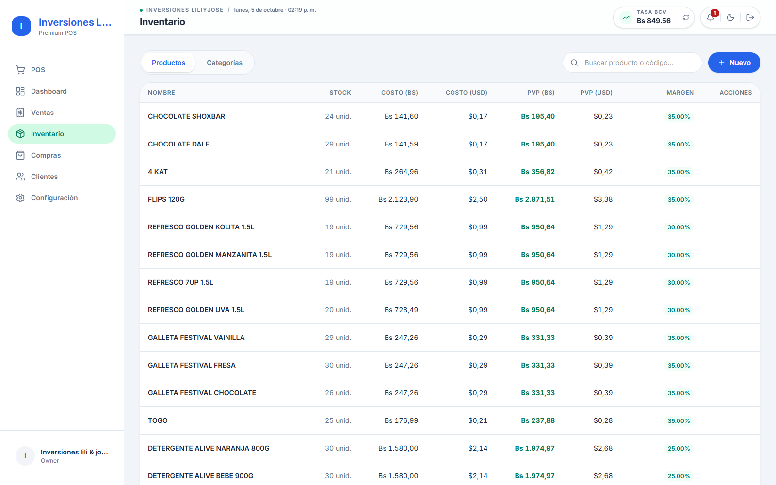Click the Inventario box icon
Viewport: 776px width, 485px height.
(x=20, y=134)
